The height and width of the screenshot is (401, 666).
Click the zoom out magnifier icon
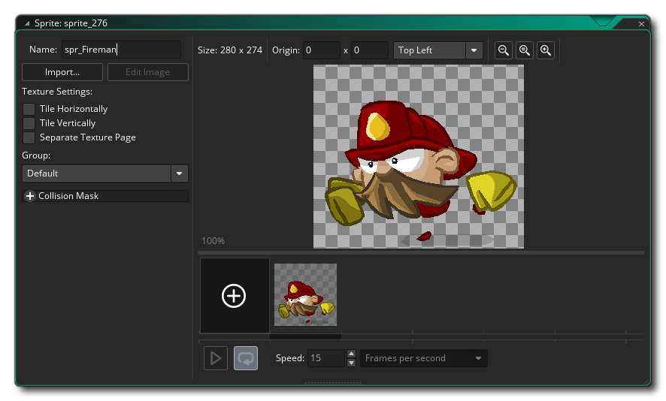[504, 50]
